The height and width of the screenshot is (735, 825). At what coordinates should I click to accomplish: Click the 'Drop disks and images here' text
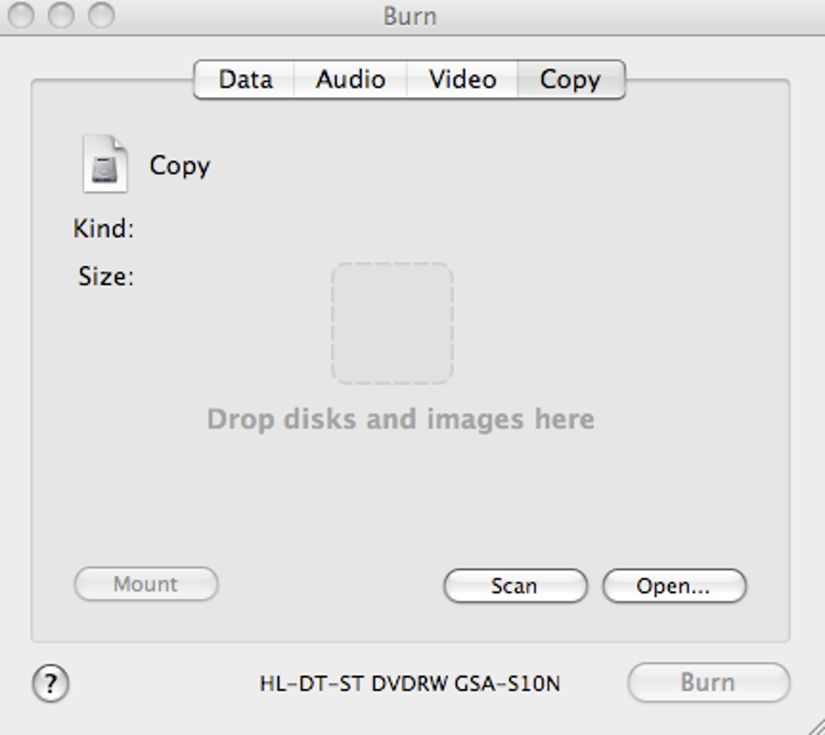pyautogui.click(x=400, y=420)
